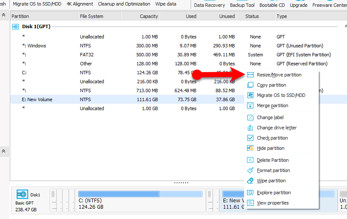Click the Disk 1(GPT) disk icon
Viewport: 347px width, 219px height.
(15, 26)
